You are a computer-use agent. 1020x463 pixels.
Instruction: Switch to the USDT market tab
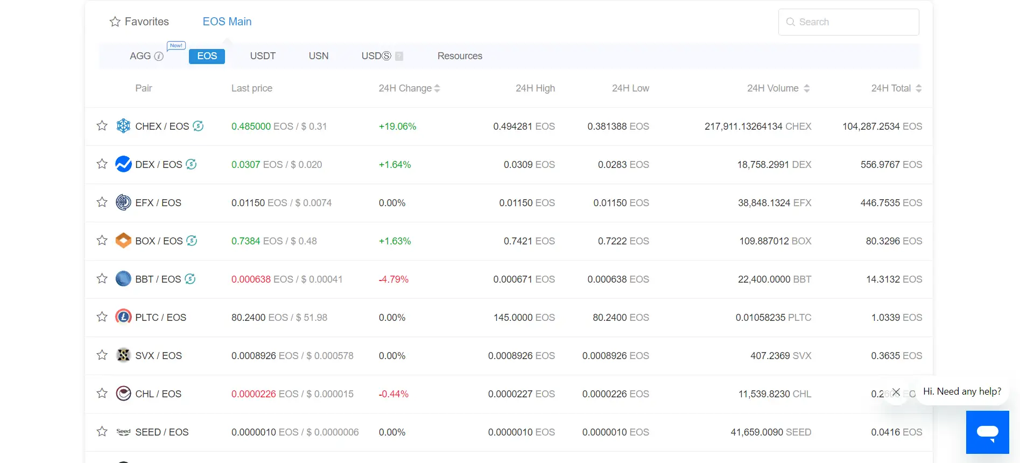[x=263, y=56]
